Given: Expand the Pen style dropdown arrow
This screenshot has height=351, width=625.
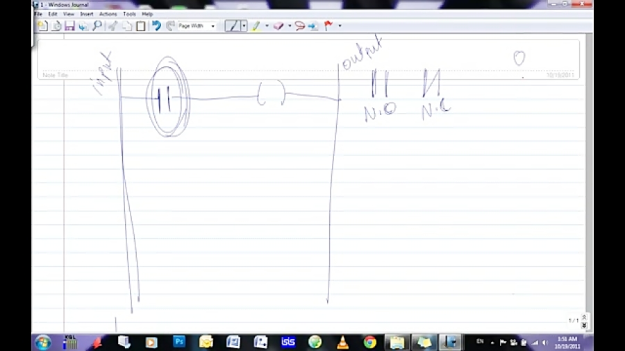Looking at the screenshot, I should click(x=244, y=26).
